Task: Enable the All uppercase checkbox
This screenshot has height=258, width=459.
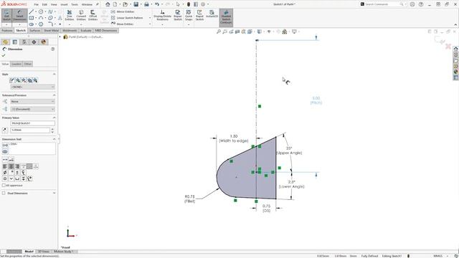Action: [4, 186]
